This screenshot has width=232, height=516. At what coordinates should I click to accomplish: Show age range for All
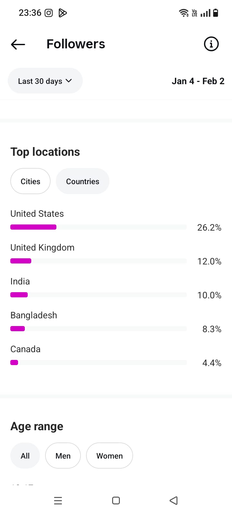(x=25, y=456)
